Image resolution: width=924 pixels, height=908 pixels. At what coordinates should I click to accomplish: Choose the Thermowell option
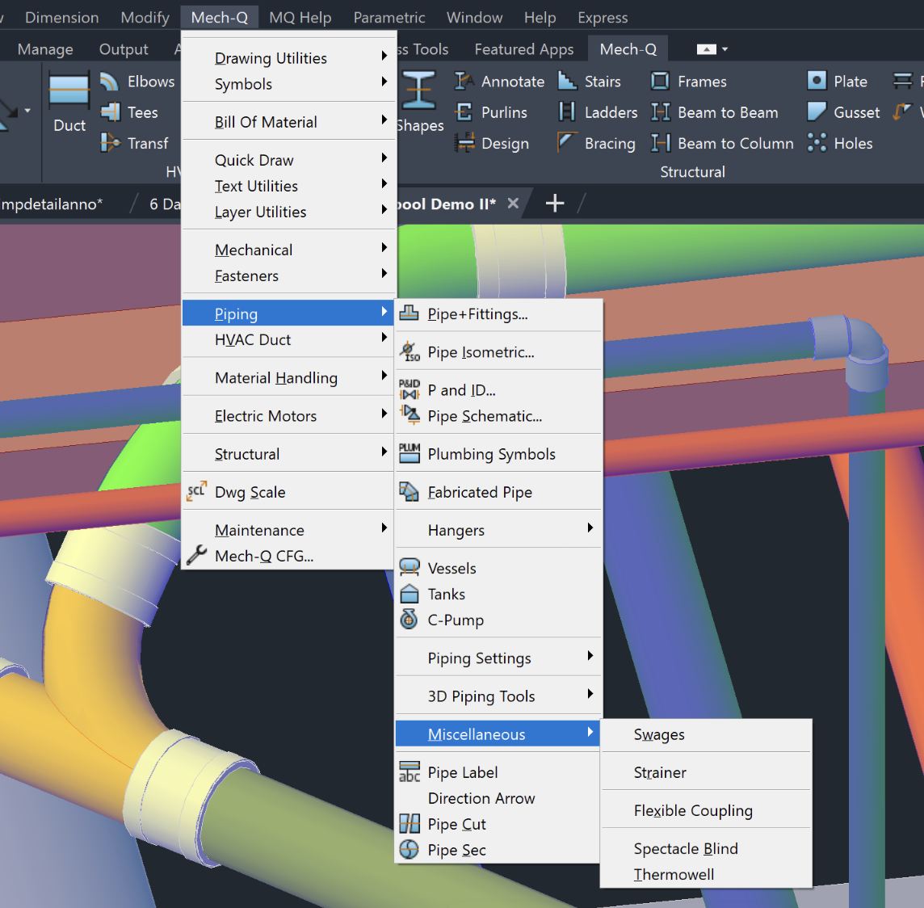pyautogui.click(x=674, y=874)
